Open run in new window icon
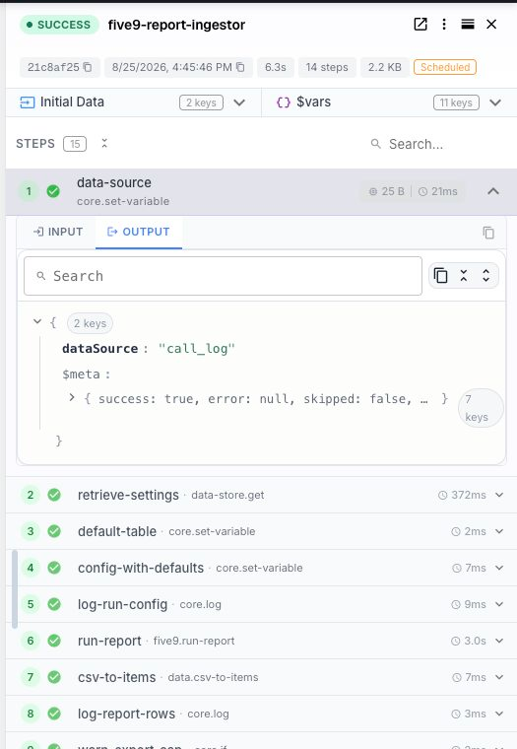Screen dimensions: 517x749 [420, 25]
